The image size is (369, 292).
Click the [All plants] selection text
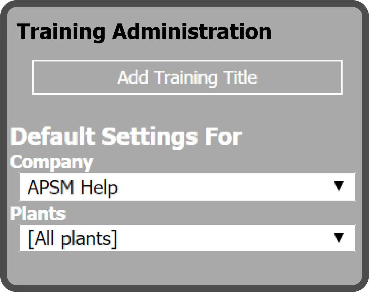click(73, 239)
